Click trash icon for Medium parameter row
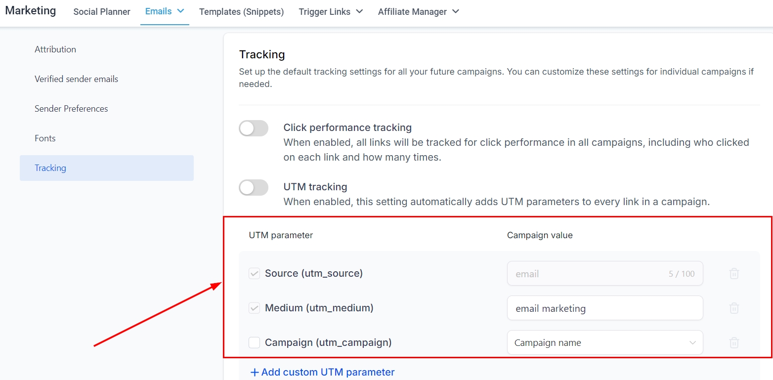773x380 pixels. tap(734, 308)
